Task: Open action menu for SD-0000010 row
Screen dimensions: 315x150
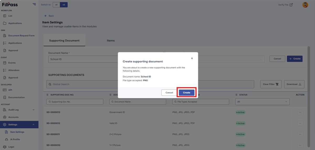Action: (300, 145)
